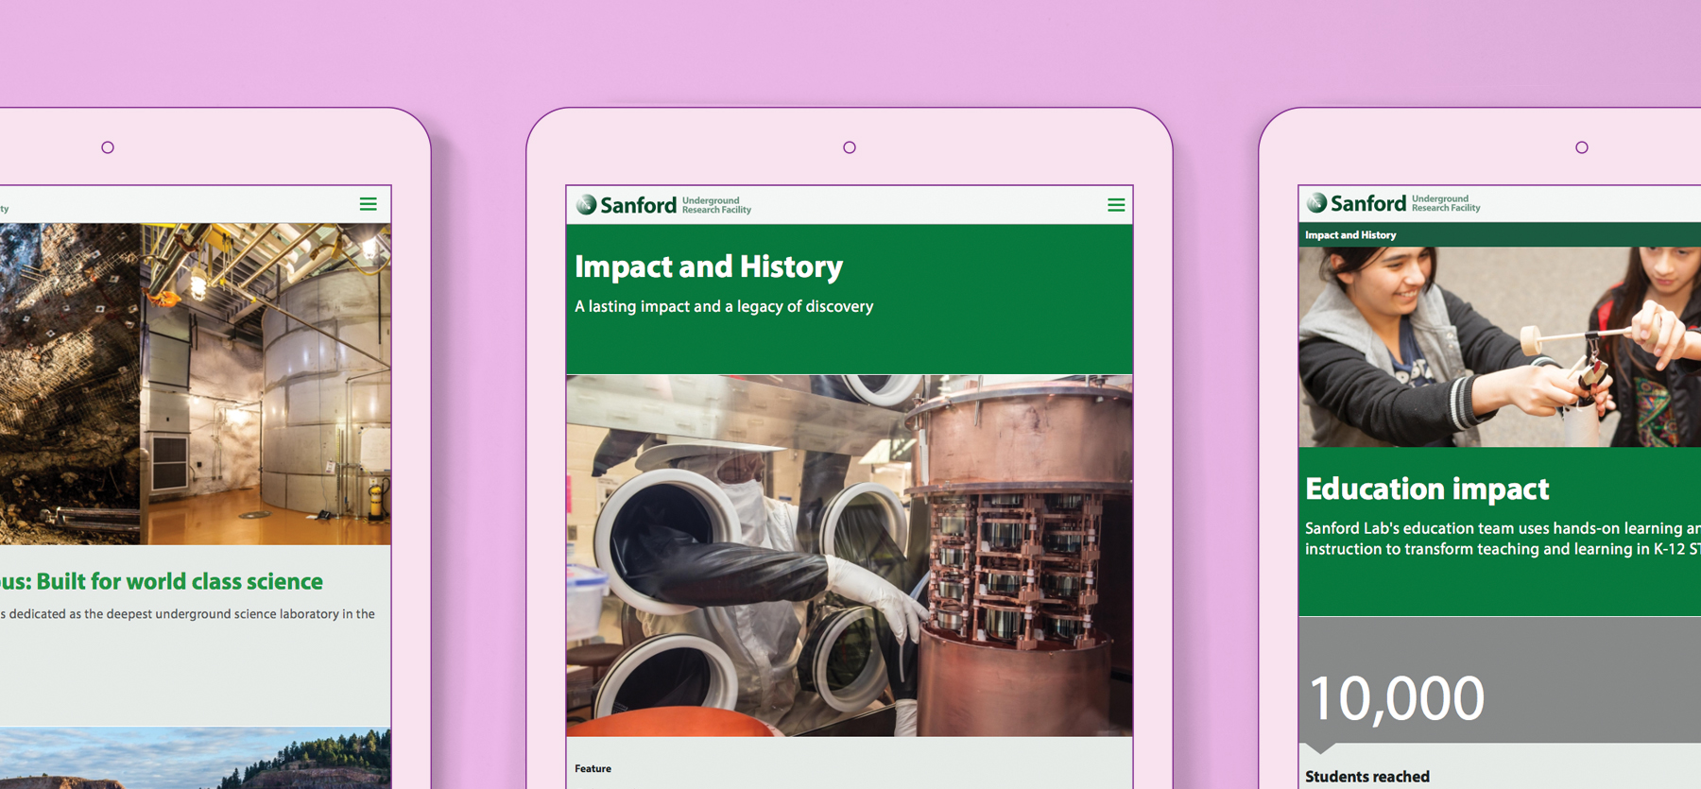Image resolution: width=1701 pixels, height=789 pixels.
Task: Tap camera dot on the Education impact tablet
Action: click(1582, 147)
